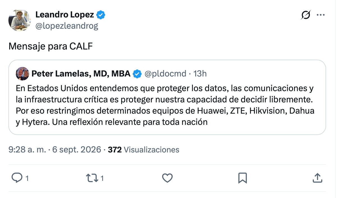Click the 9:28 a. m. 6 sept. 2026 timestamp

pyautogui.click(x=55, y=150)
